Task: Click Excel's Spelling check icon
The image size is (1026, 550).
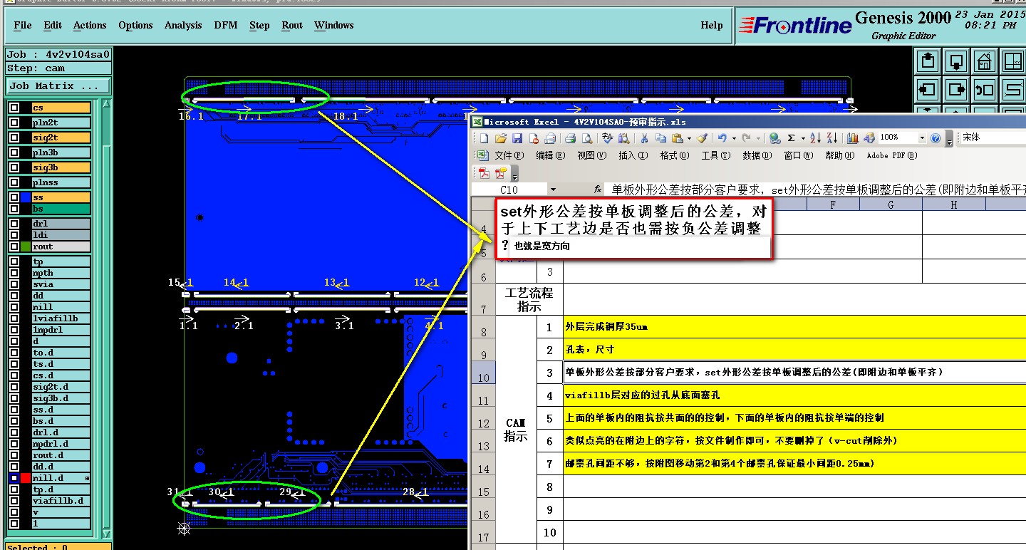Action: pos(608,138)
